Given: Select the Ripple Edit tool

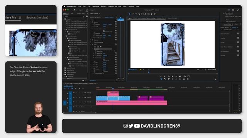Looking at the screenshot, I should click(136, 14).
